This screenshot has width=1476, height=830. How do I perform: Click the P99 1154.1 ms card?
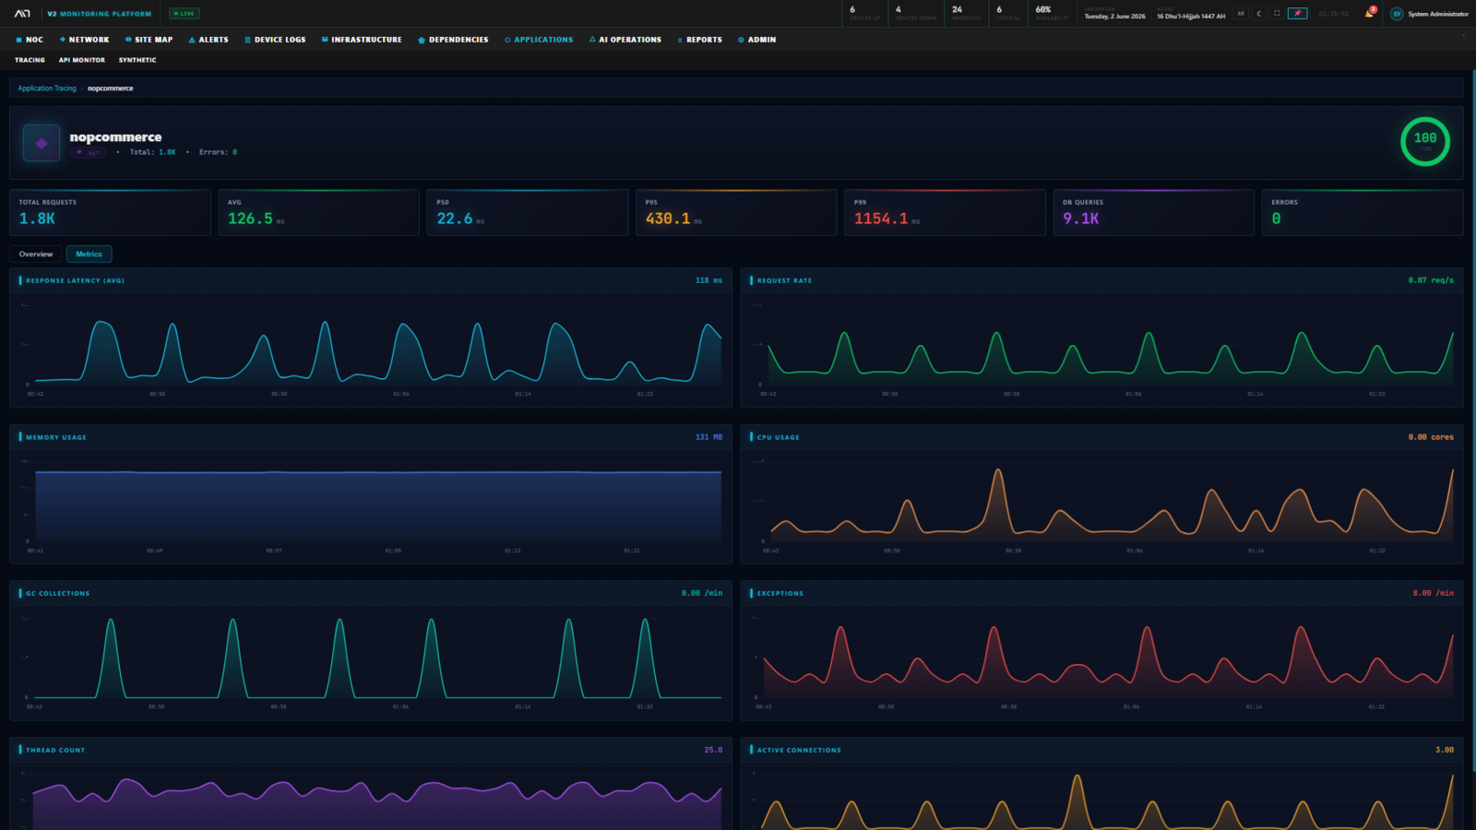(x=945, y=212)
